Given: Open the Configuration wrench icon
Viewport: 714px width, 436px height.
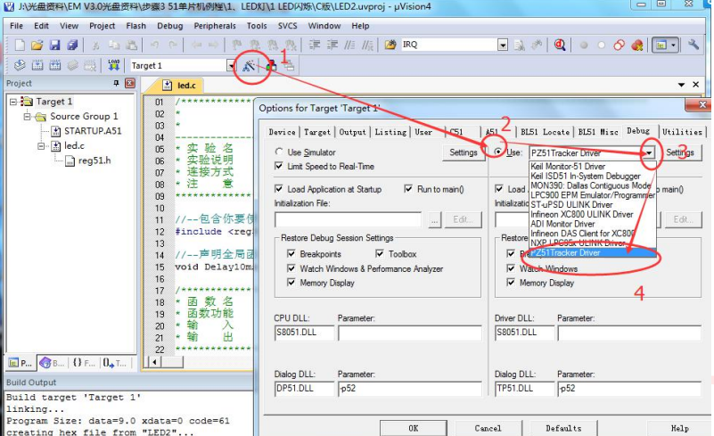Looking at the screenshot, I should (693, 45).
